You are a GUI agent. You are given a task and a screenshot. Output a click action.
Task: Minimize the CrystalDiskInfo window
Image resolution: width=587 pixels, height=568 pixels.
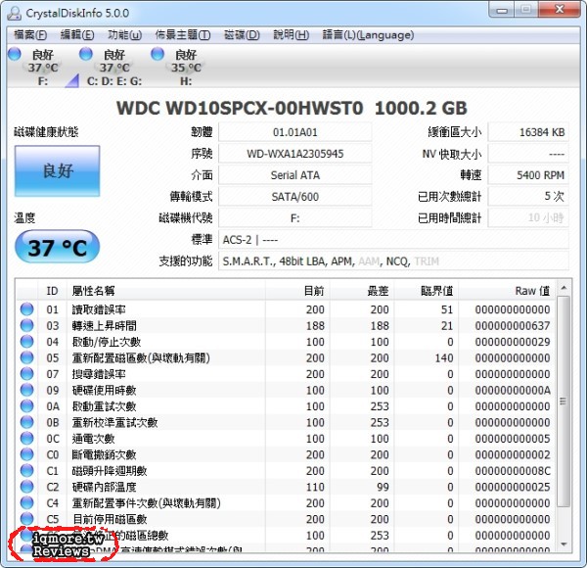[x=502, y=10]
